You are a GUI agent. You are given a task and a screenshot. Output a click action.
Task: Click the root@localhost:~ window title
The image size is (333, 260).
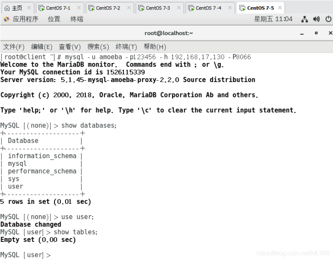click(x=169, y=33)
